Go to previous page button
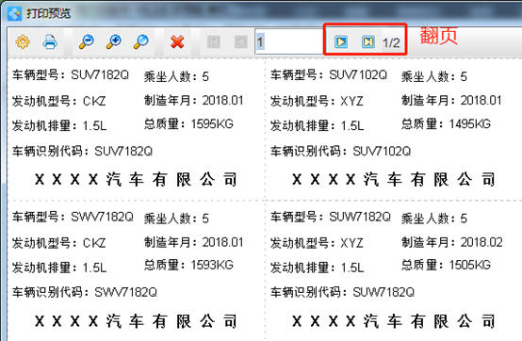The width and height of the screenshot is (522, 341). point(240,42)
